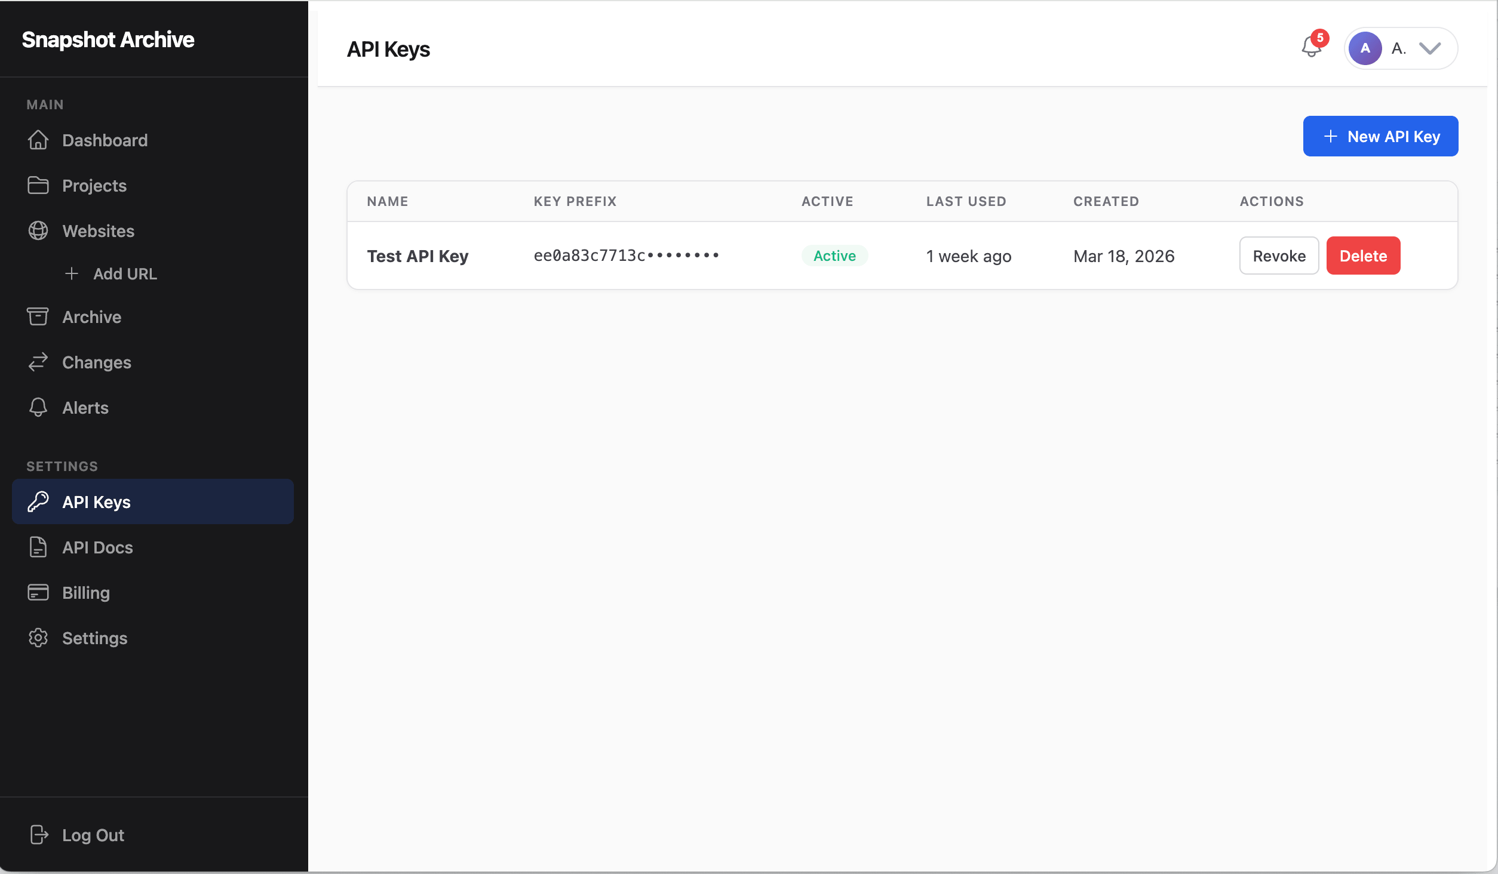Image resolution: width=1498 pixels, height=874 pixels.
Task: Click the ACTIVE column header
Action: click(827, 201)
